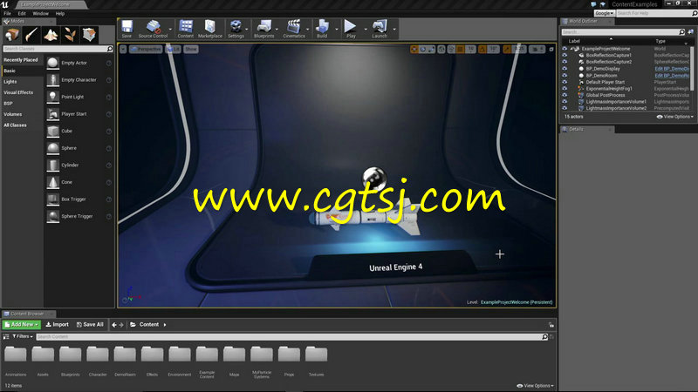698x392 pixels.
Task: Select the Foliage mode icon
Action: [70, 35]
